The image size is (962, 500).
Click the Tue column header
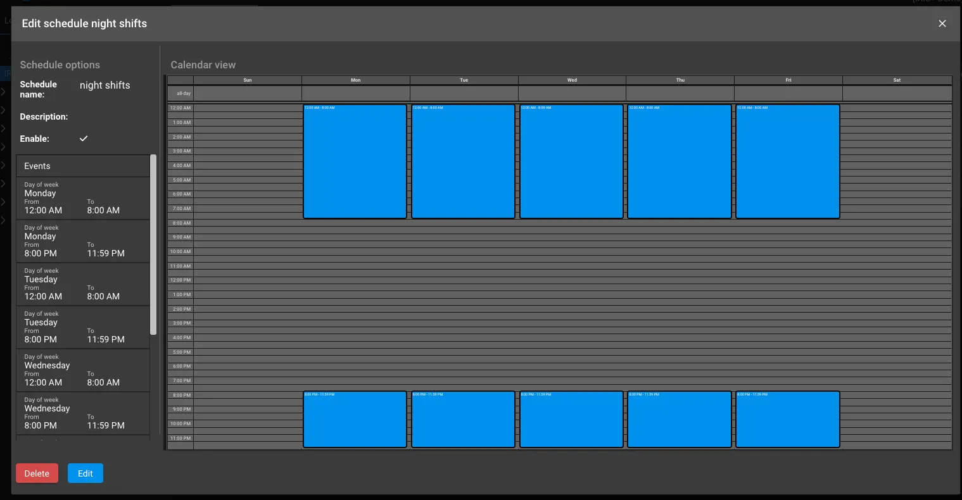[x=464, y=80]
